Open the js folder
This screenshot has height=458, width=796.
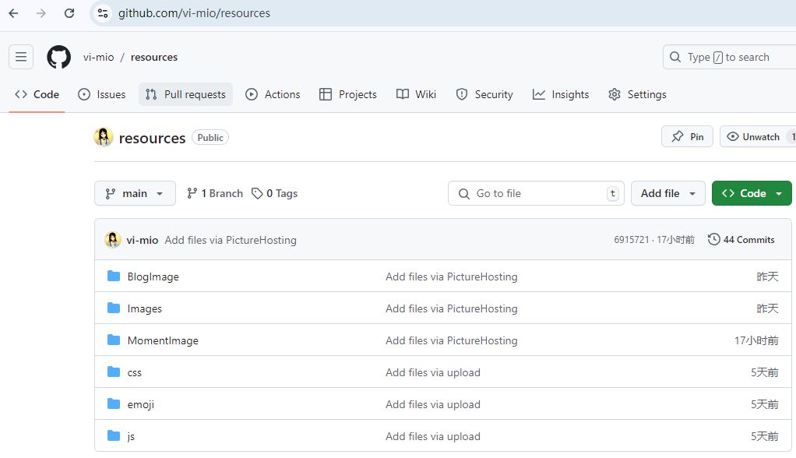click(x=131, y=437)
